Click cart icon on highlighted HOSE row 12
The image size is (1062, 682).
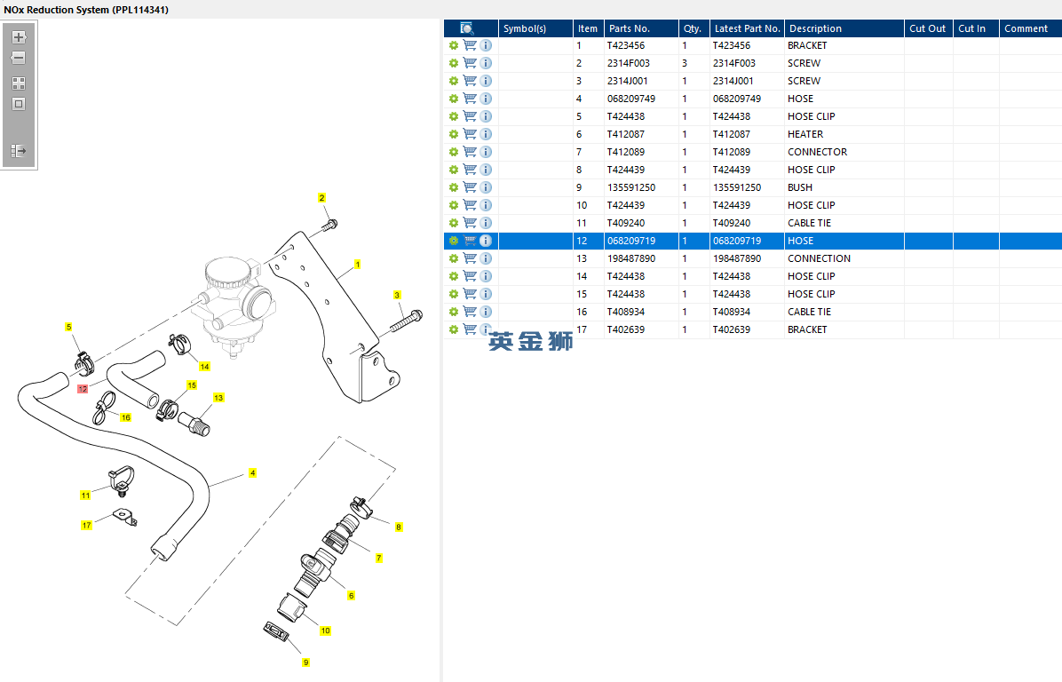click(x=470, y=241)
